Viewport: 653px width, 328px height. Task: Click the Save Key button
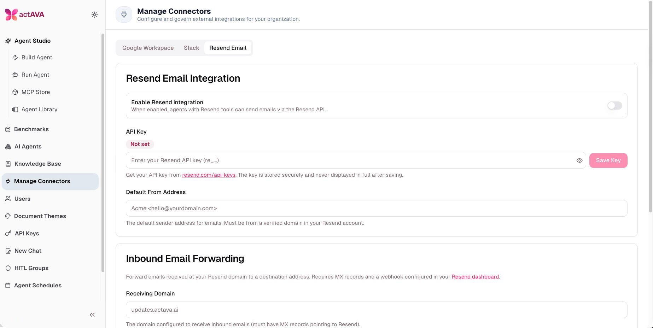tap(608, 160)
